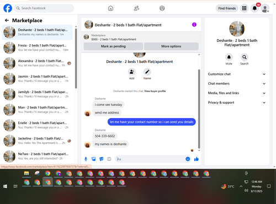Send a thumbs-up like
Screen dimensions: 276x204
(x=197, y=159)
